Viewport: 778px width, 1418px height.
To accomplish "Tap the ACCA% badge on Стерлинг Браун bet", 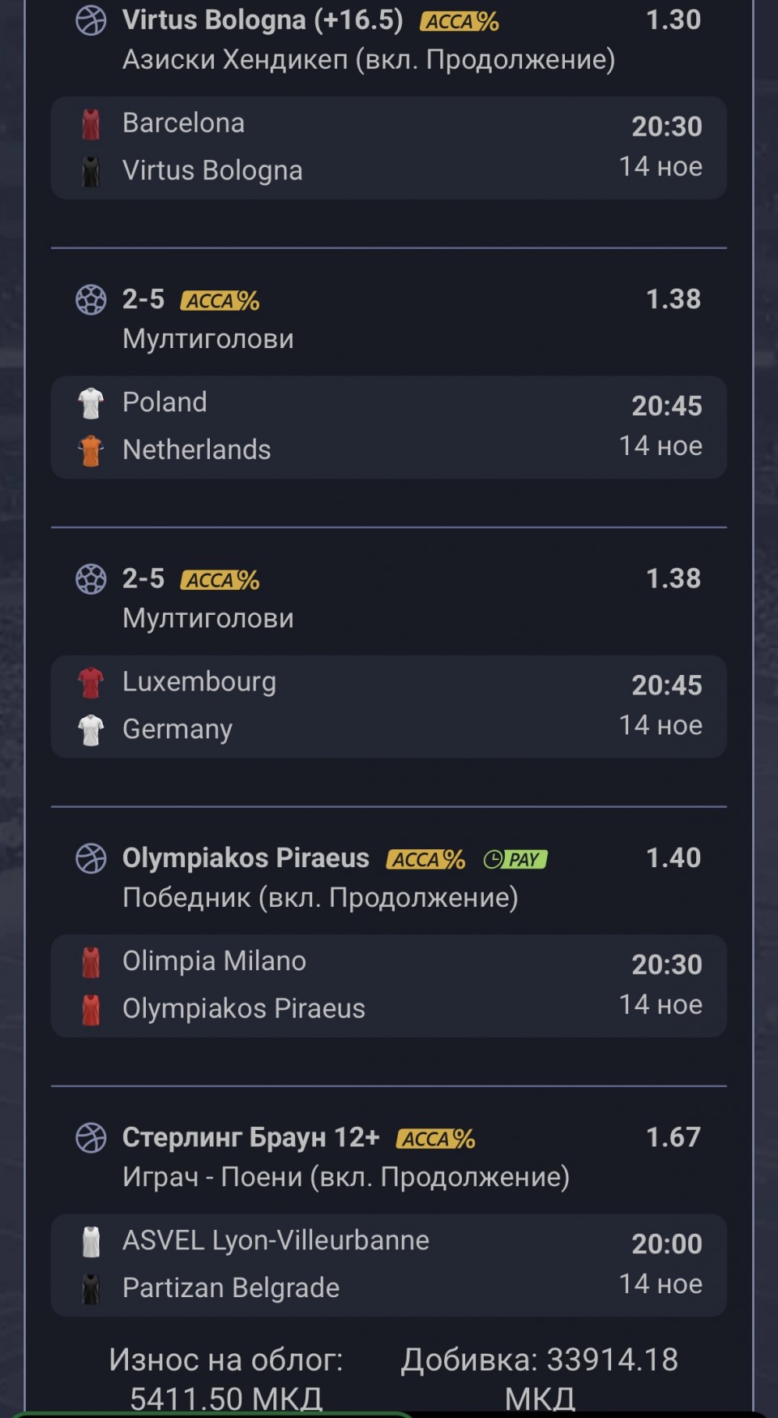I will (436, 1139).
